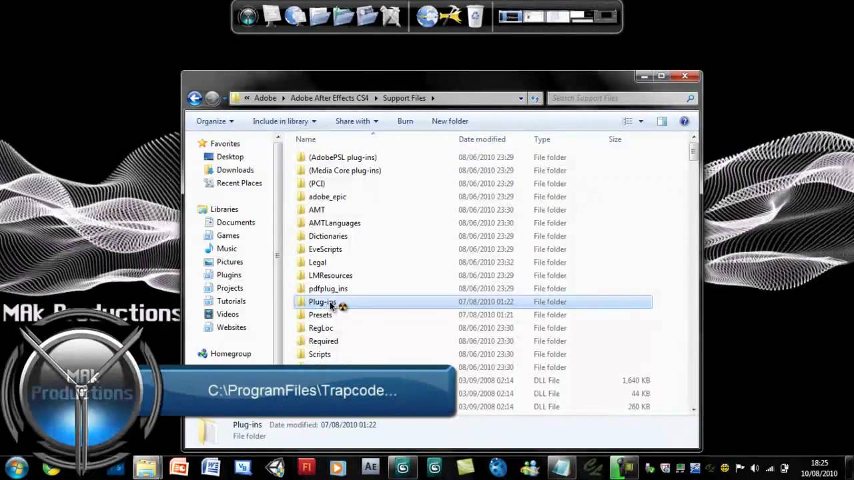
Task: Open the Unity icon on the taskbar
Action: click(274, 467)
